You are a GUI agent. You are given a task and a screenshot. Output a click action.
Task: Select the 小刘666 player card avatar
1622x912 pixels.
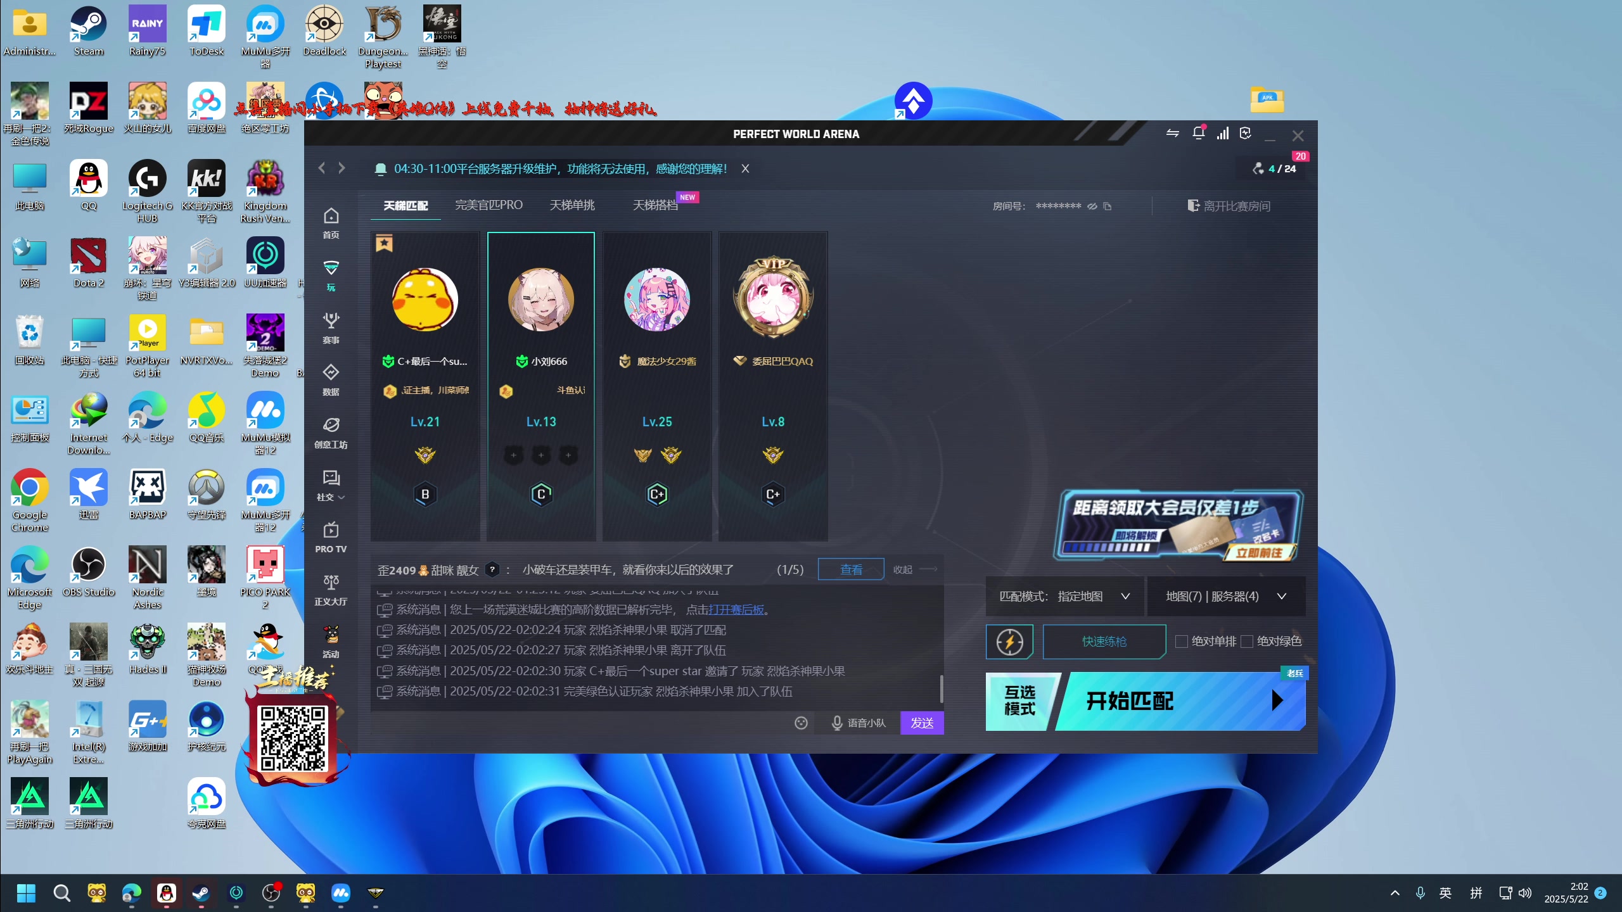point(540,299)
